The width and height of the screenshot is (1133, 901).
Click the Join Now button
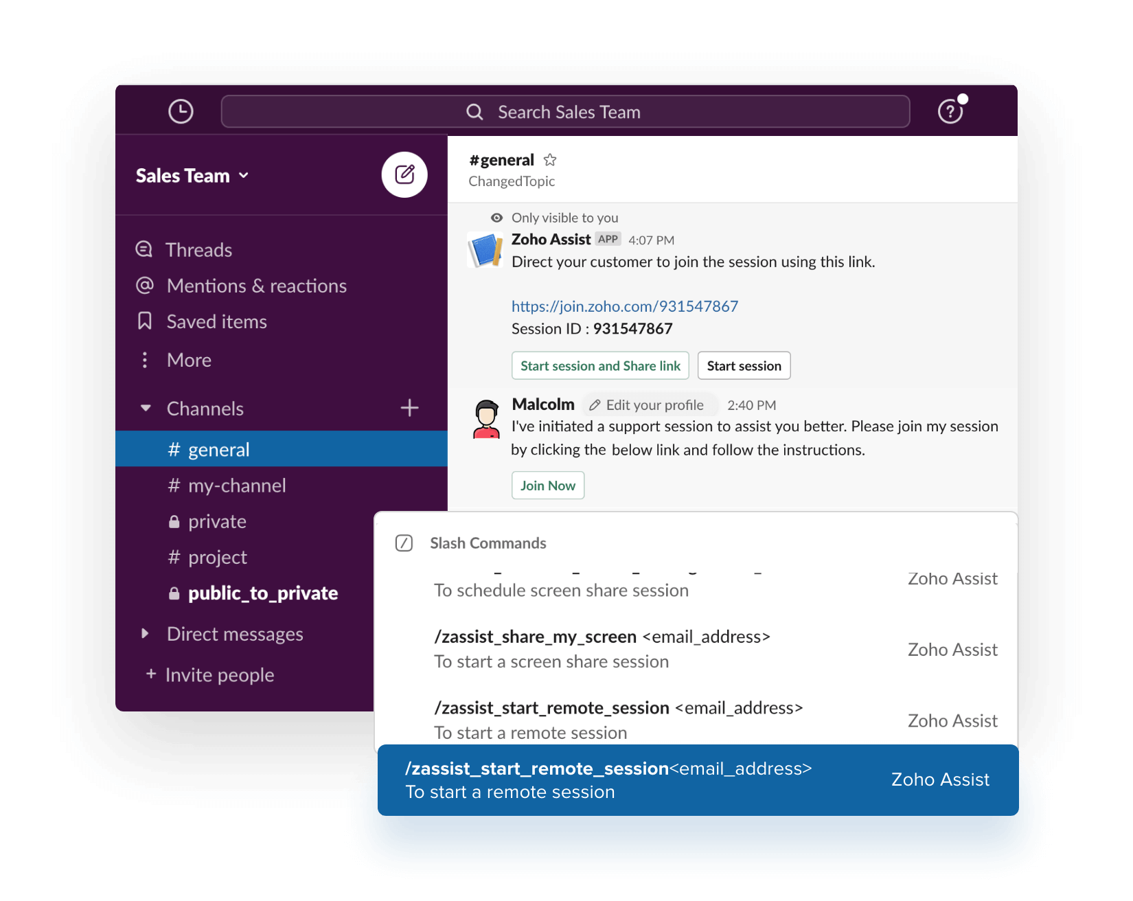pyautogui.click(x=548, y=486)
